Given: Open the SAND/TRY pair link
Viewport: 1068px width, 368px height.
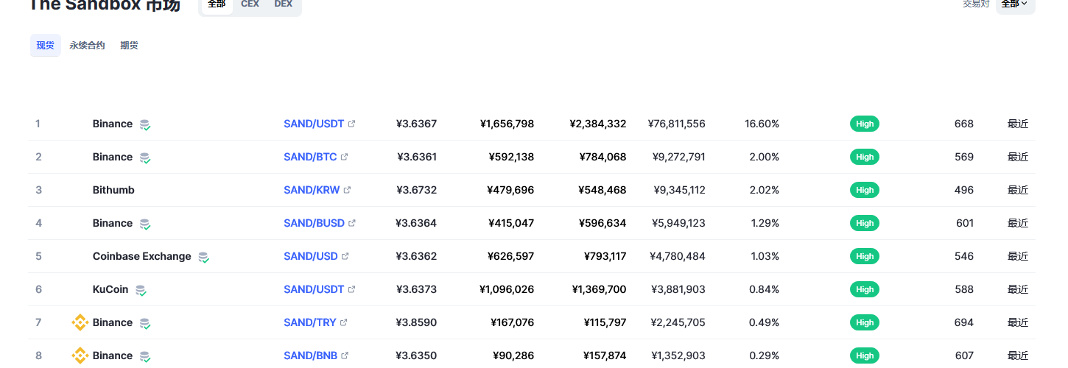Looking at the screenshot, I should pos(310,322).
